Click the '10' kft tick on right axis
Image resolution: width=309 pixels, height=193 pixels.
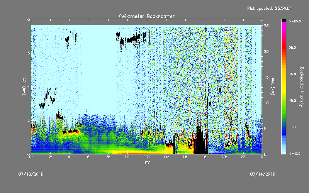pyautogui.click(x=266, y=103)
